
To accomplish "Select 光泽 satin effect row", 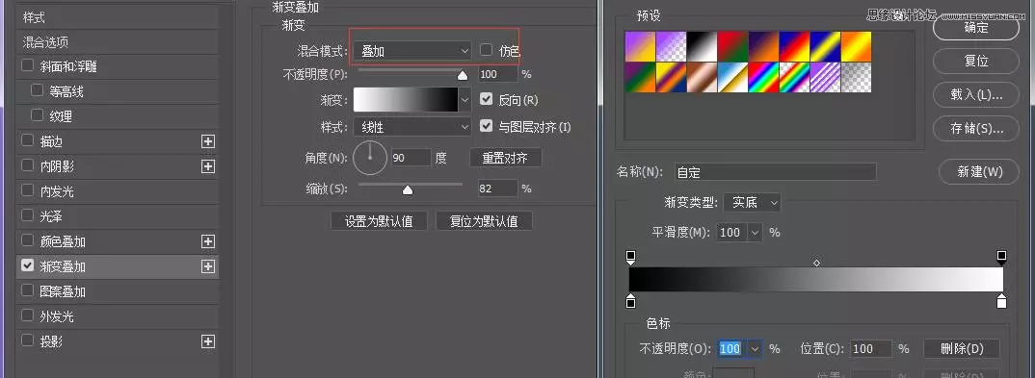I will tap(118, 216).
